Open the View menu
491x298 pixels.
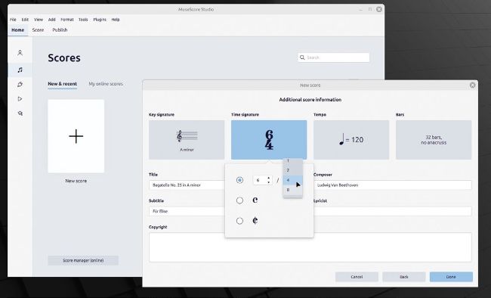click(x=39, y=20)
